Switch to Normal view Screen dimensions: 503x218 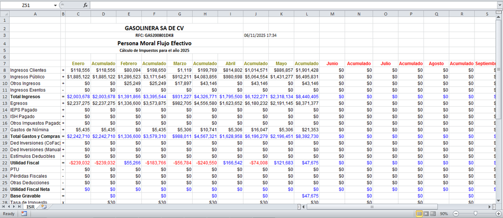tap(419, 214)
